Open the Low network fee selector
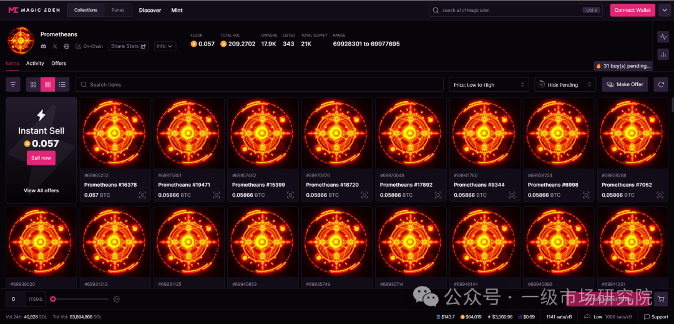 (x=608, y=317)
